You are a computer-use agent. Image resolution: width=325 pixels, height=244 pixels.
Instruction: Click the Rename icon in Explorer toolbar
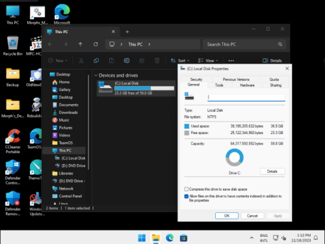[127, 61]
